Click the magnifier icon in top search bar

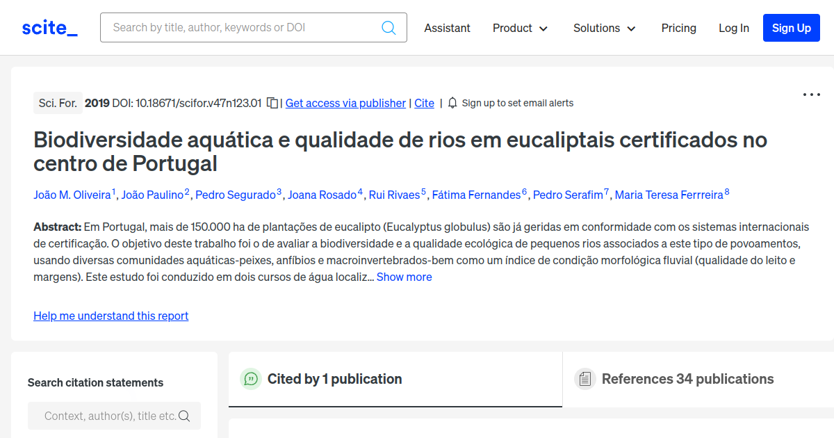pyautogui.click(x=389, y=28)
